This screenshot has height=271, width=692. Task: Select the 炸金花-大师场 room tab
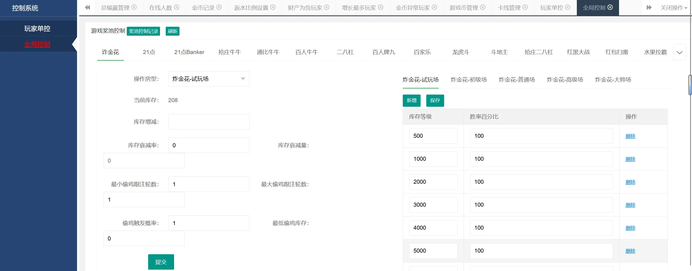coord(613,80)
